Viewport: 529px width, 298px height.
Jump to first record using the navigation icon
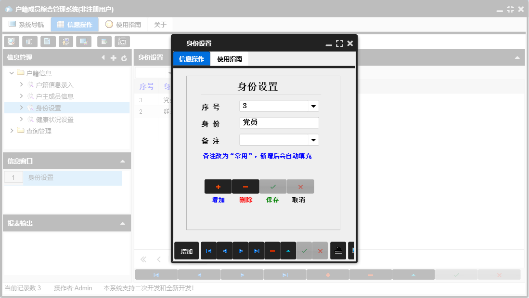point(208,250)
